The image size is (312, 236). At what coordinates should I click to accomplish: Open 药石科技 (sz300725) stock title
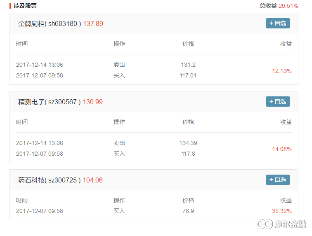point(50,180)
